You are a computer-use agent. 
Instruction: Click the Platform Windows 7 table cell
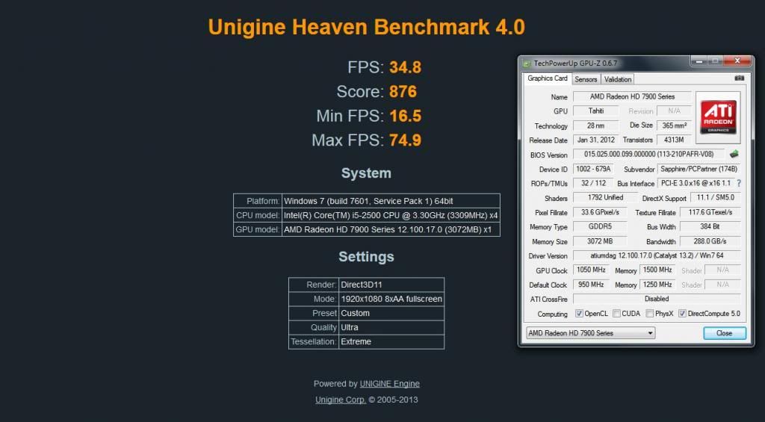[x=391, y=201]
